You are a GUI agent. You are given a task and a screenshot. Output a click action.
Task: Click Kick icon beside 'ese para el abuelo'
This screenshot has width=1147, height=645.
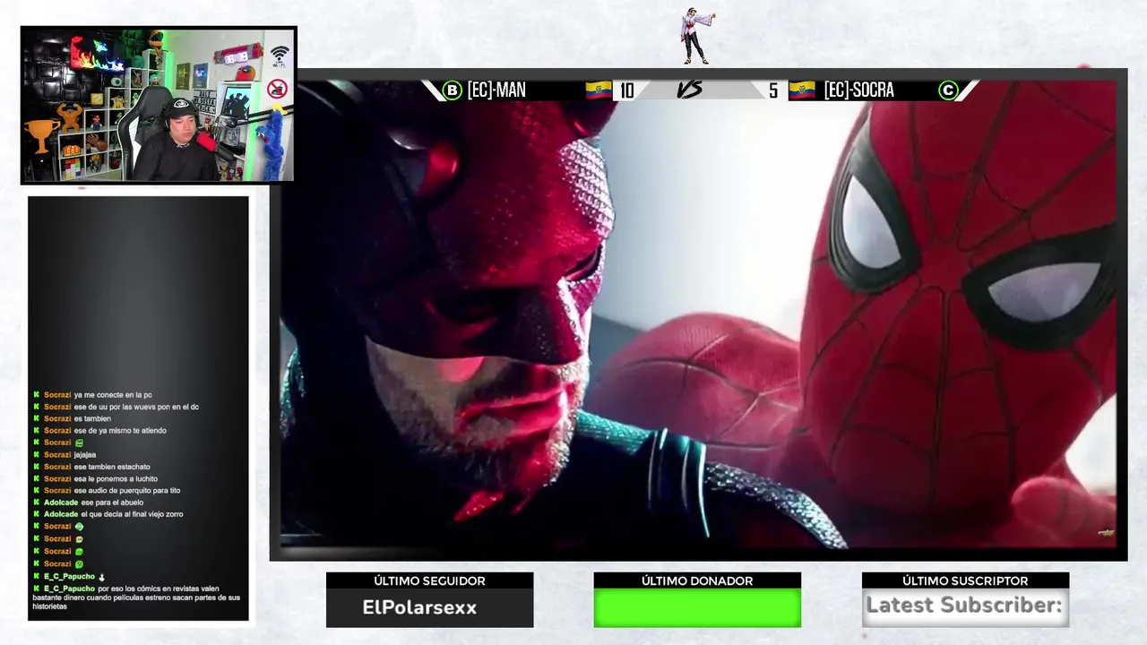click(37, 503)
